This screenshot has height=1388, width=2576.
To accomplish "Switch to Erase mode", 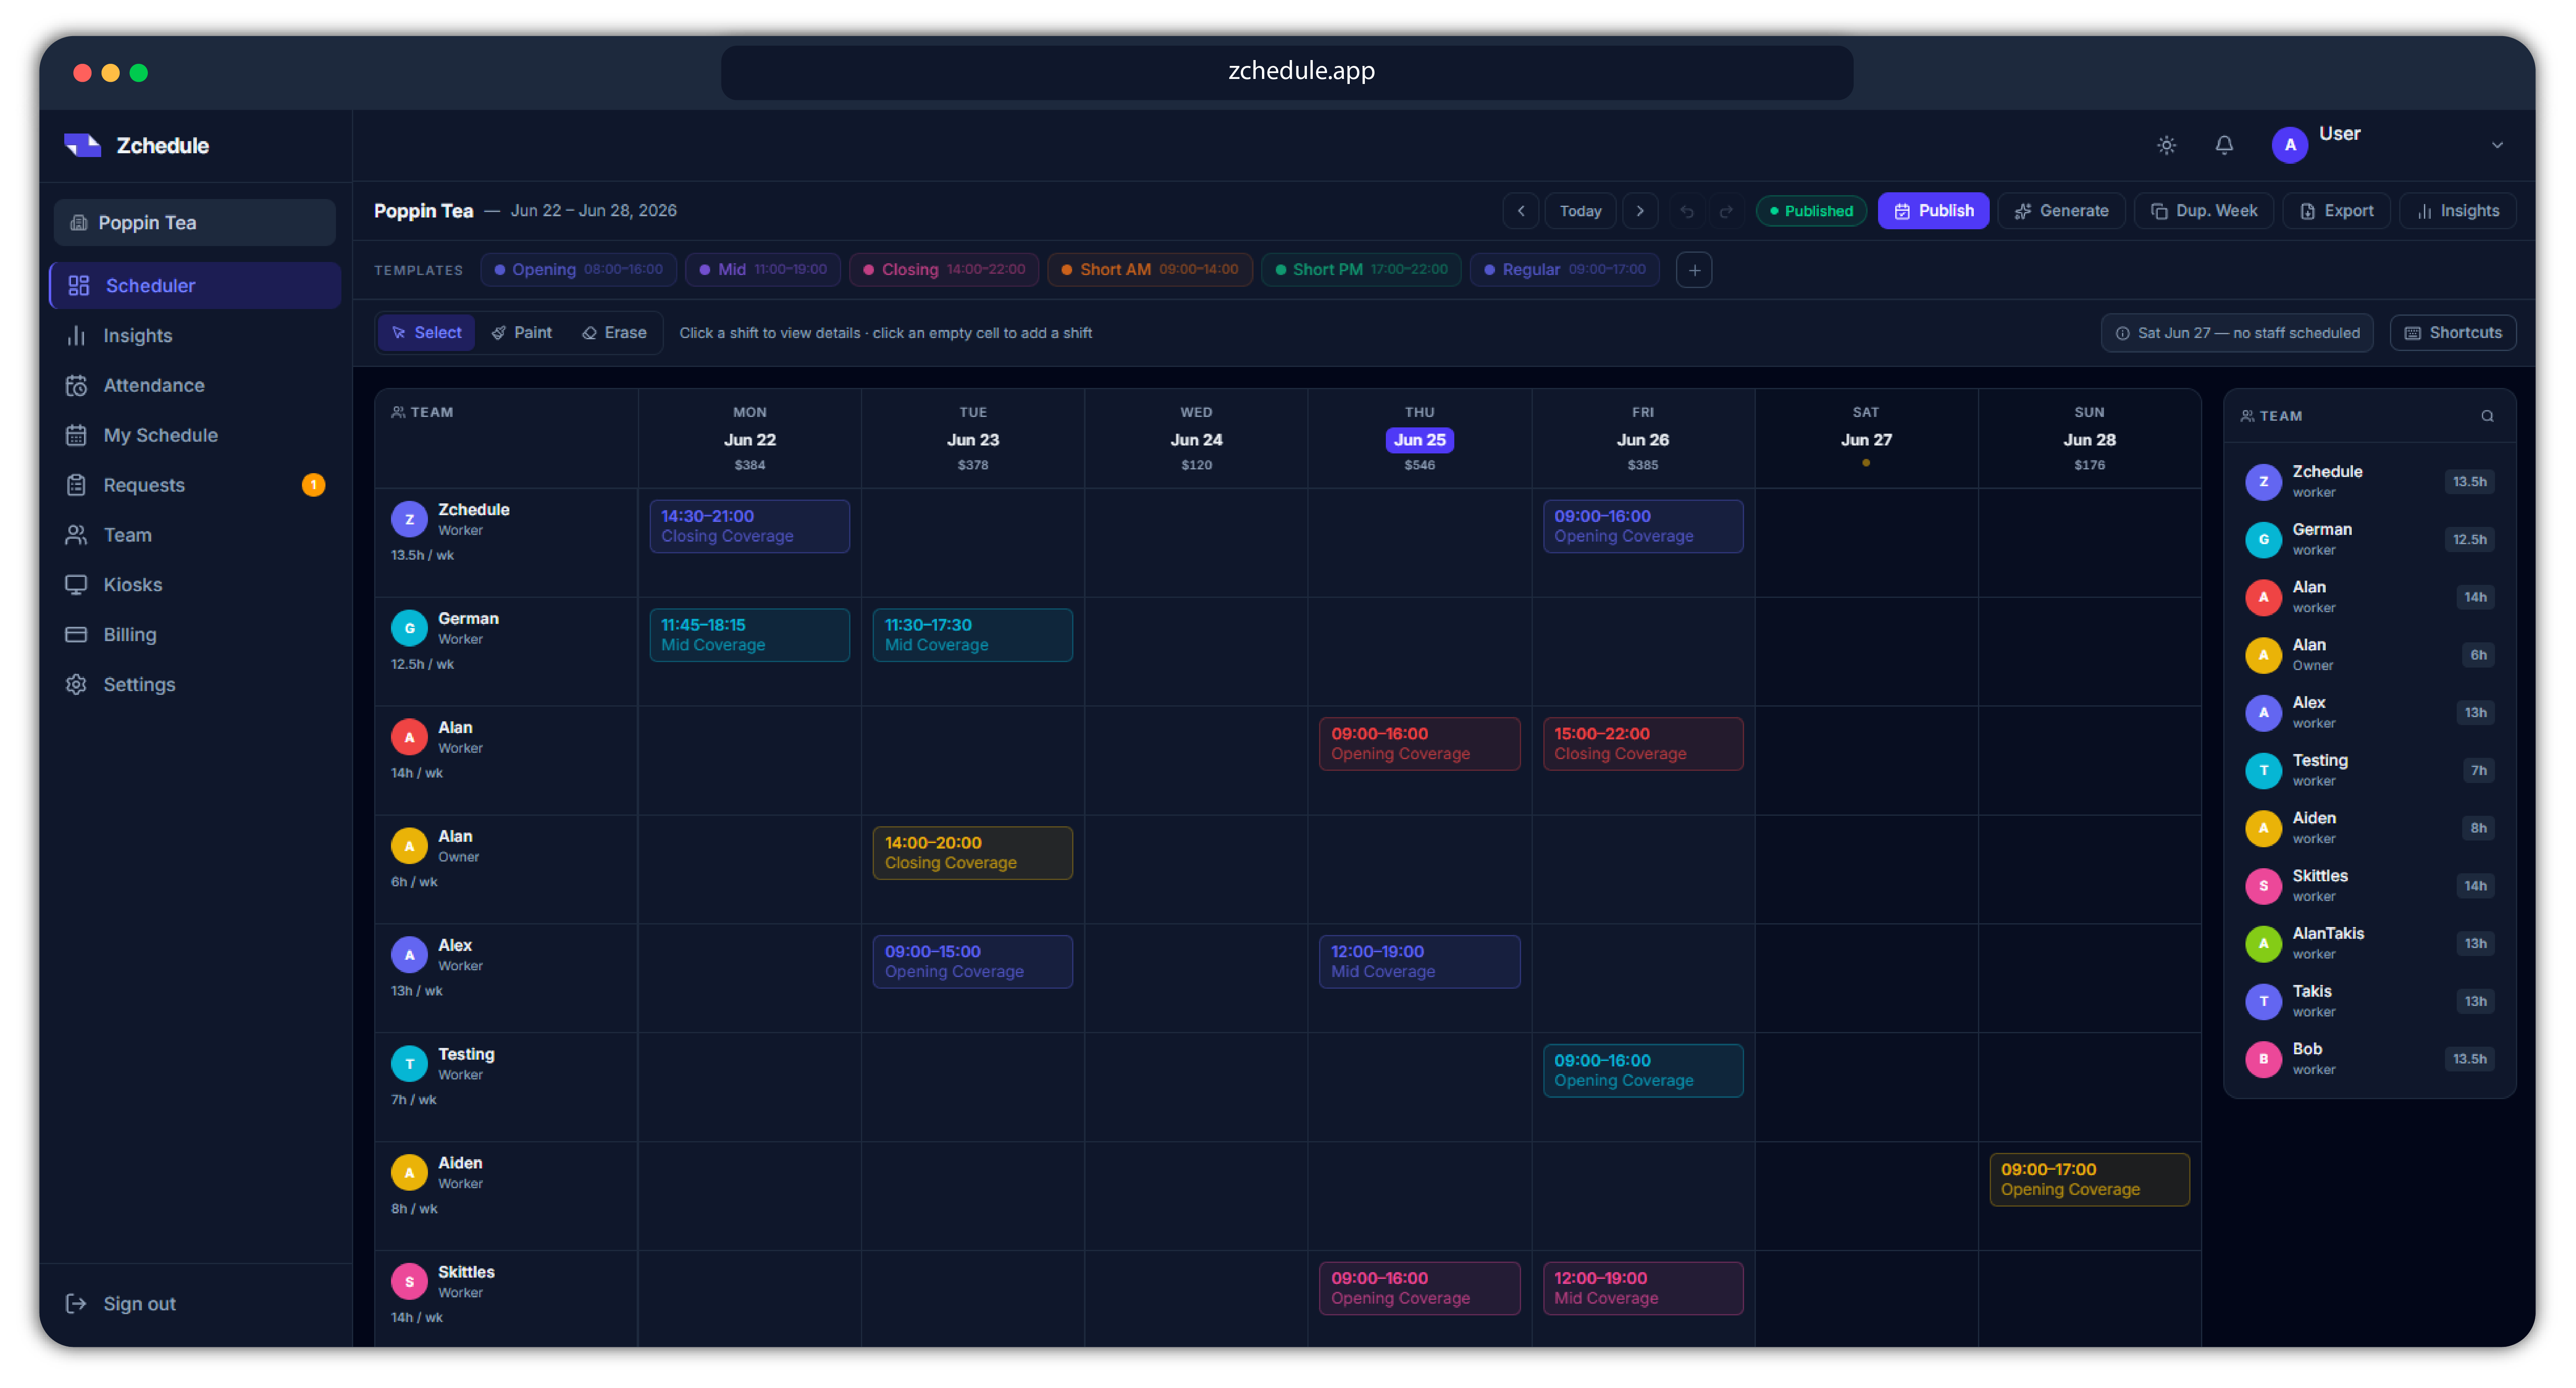I will 614,333.
